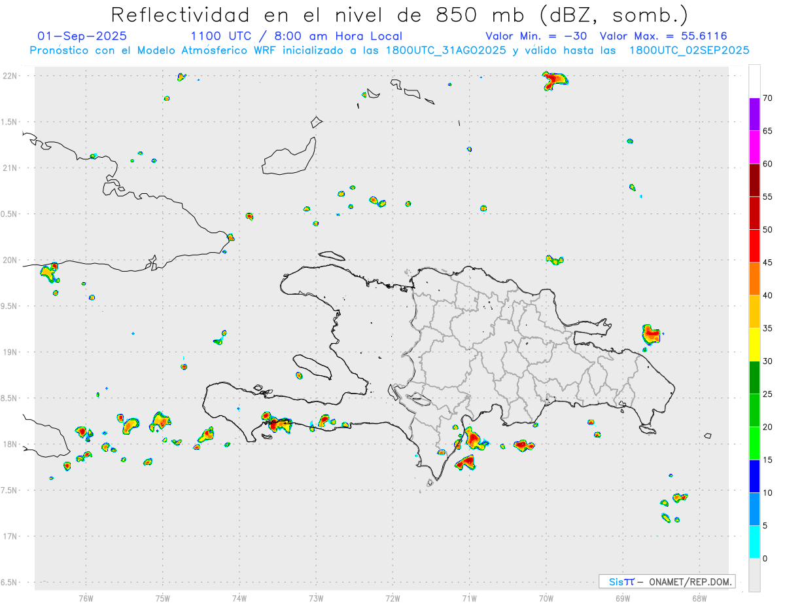Click the bright green 15-20 dBZ colorbar segment
Viewport: 785px width, 607px height.
(754, 443)
